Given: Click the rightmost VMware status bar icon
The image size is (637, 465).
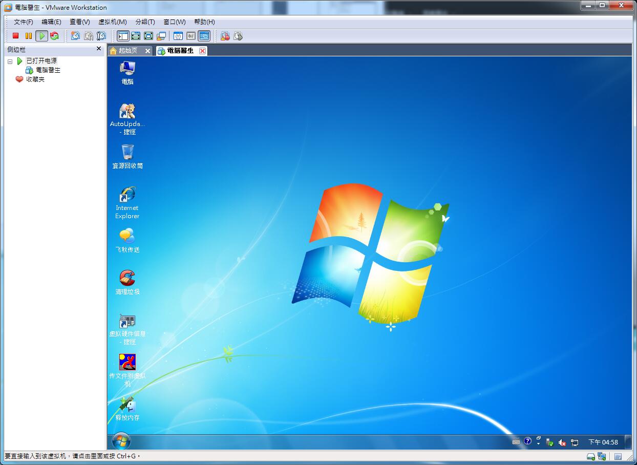Looking at the screenshot, I should click(x=618, y=456).
